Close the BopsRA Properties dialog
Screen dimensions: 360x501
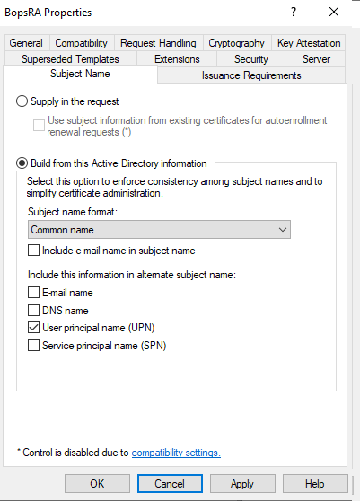[x=334, y=13]
